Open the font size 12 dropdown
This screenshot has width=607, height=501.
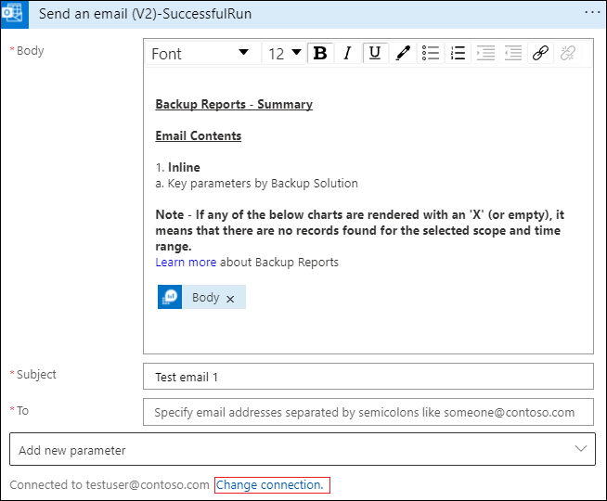click(x=285, y=53)
